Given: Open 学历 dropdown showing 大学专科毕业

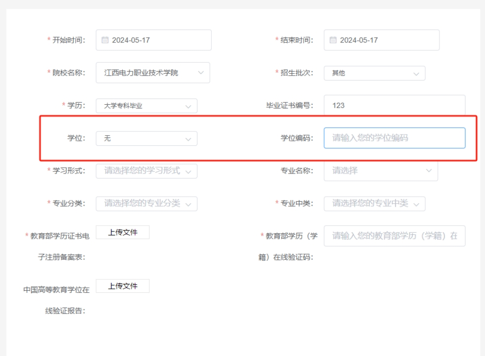Looking at the screenshot, I should coord(146,106).
